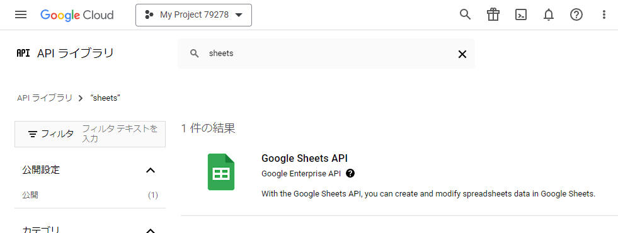Click the Google Sheets API description text
The height and width of the screenshot is (233, 618).
(428, 194)
